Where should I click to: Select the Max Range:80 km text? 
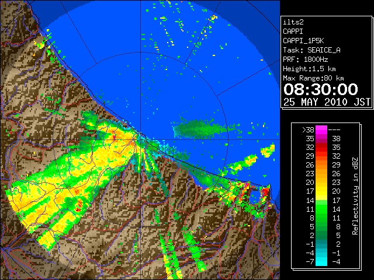click(313, 78)
